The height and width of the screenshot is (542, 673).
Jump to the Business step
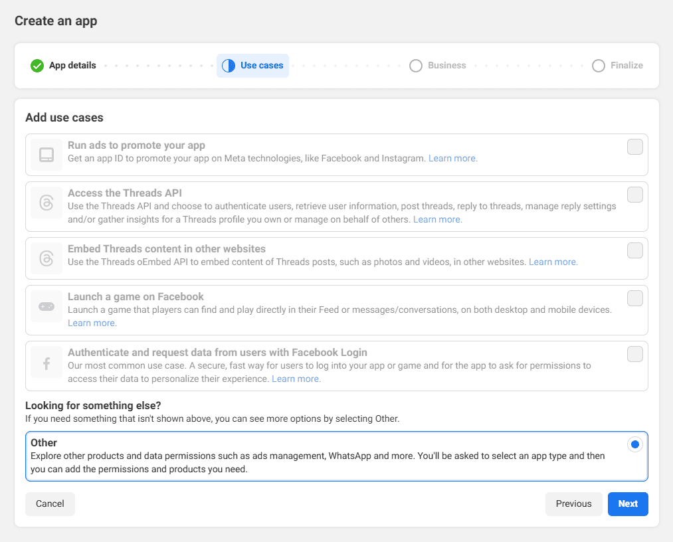[x=437, y=66]
